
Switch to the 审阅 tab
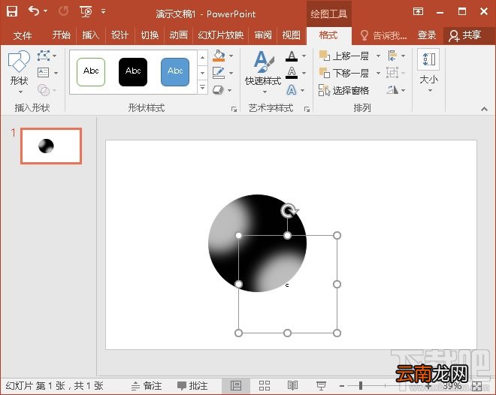[x=263, y=35]
